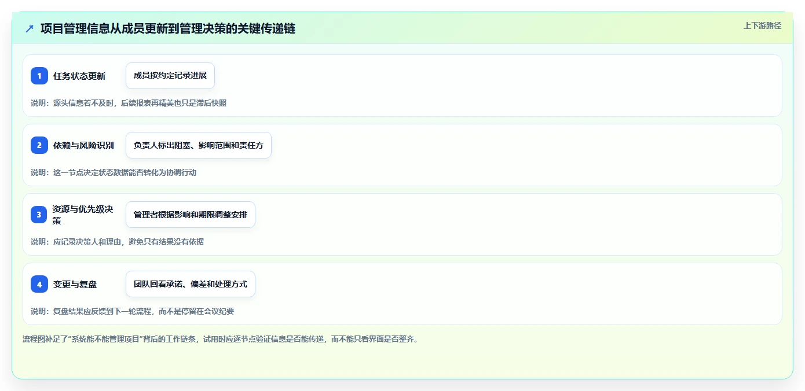Viewport: 805px width, 391px height.
Task: Select the 团队回看承诺、偏差和处理方式 chip
Action: pos(191,284)
